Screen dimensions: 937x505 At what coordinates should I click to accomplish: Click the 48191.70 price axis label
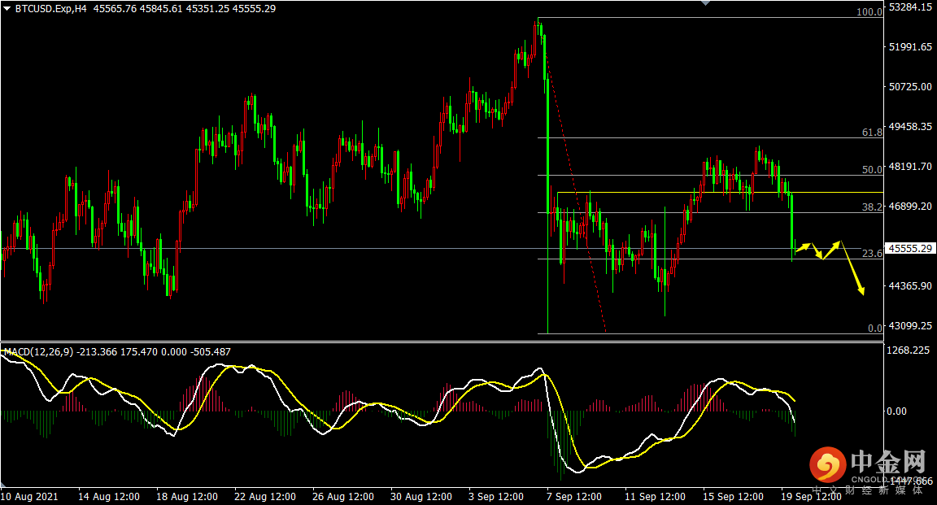click(x=911, y=166)
